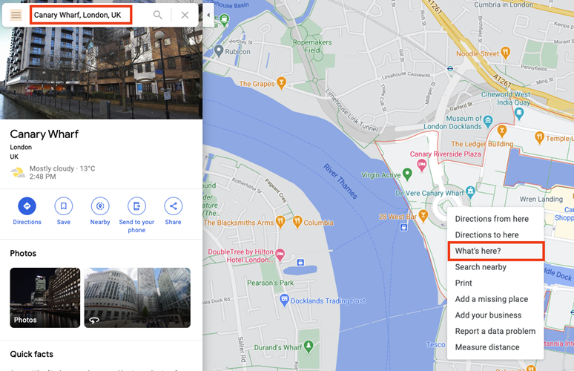Click the Tesco map label
The width and height of the screenshot is (574, 371).
[x=435, y=344]
